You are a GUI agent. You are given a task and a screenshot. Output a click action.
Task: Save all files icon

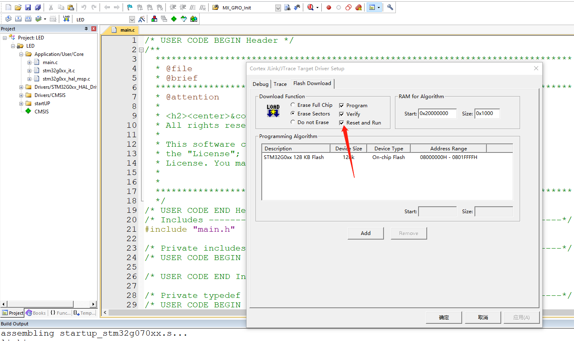(38, 7)
